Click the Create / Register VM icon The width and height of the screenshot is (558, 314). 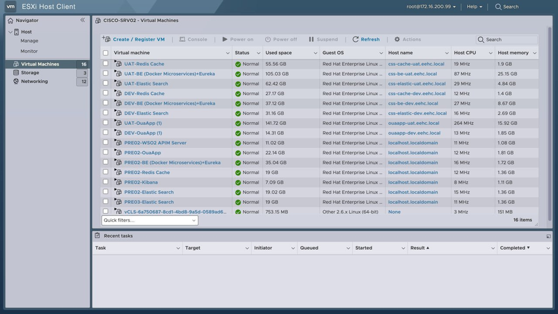pos(106,39)
